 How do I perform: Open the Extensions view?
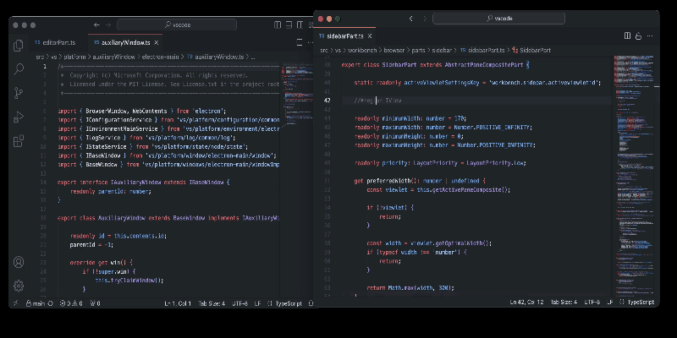(x=19, y=139)
